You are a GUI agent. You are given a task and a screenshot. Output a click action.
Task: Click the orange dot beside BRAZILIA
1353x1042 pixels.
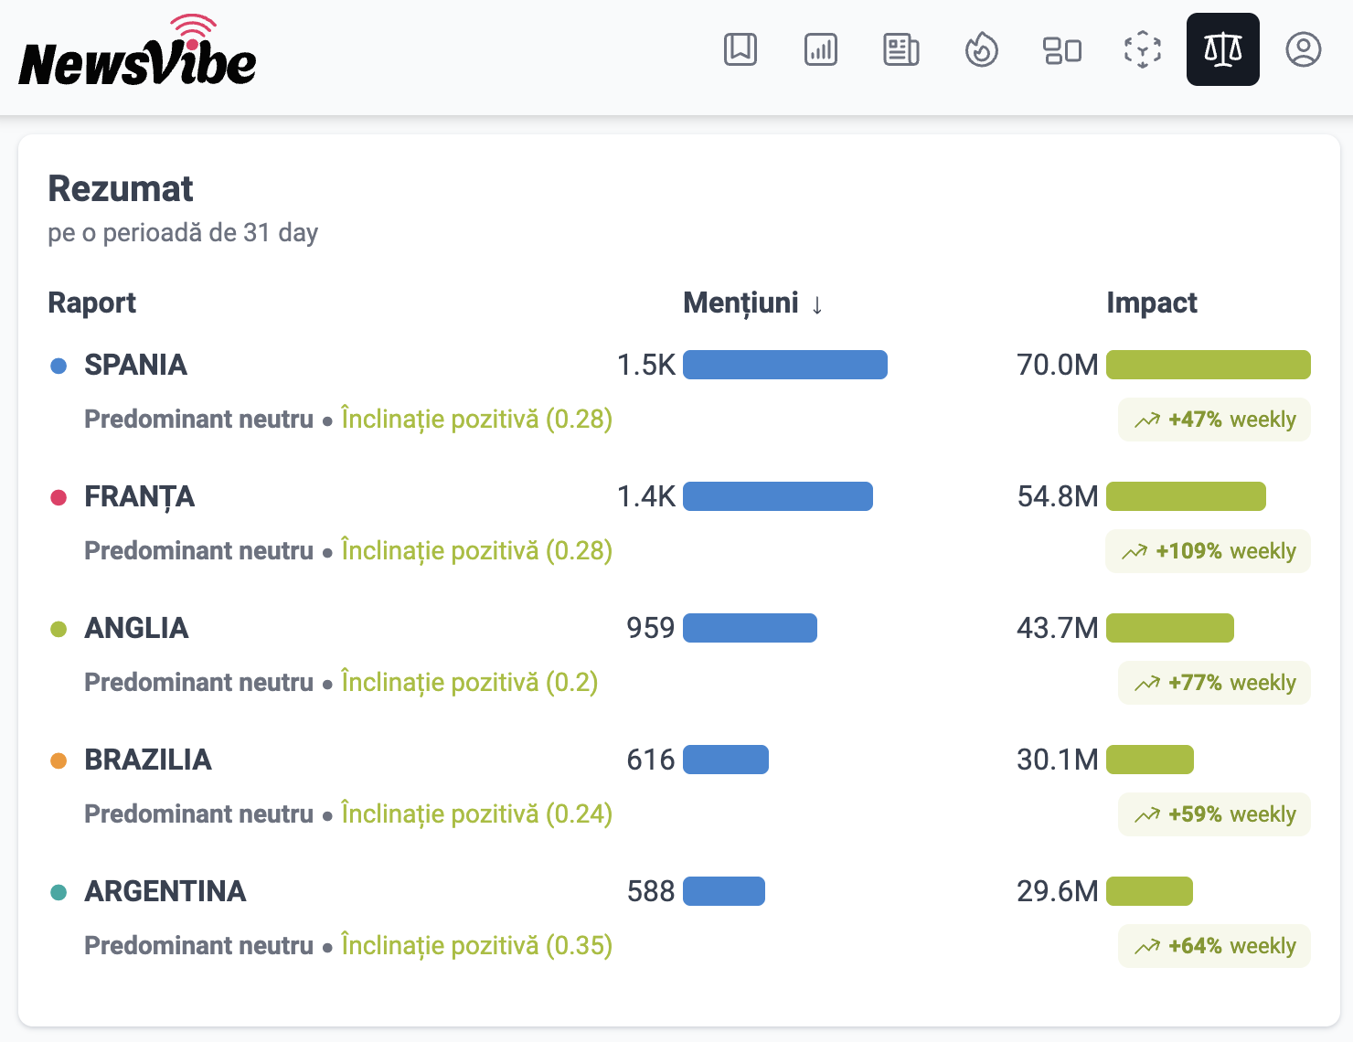[59, 760]
